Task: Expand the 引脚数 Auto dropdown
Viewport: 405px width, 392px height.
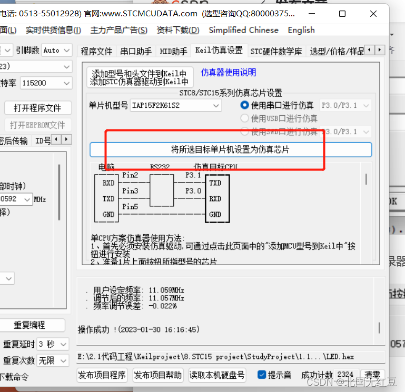Action: click(56, 50)
